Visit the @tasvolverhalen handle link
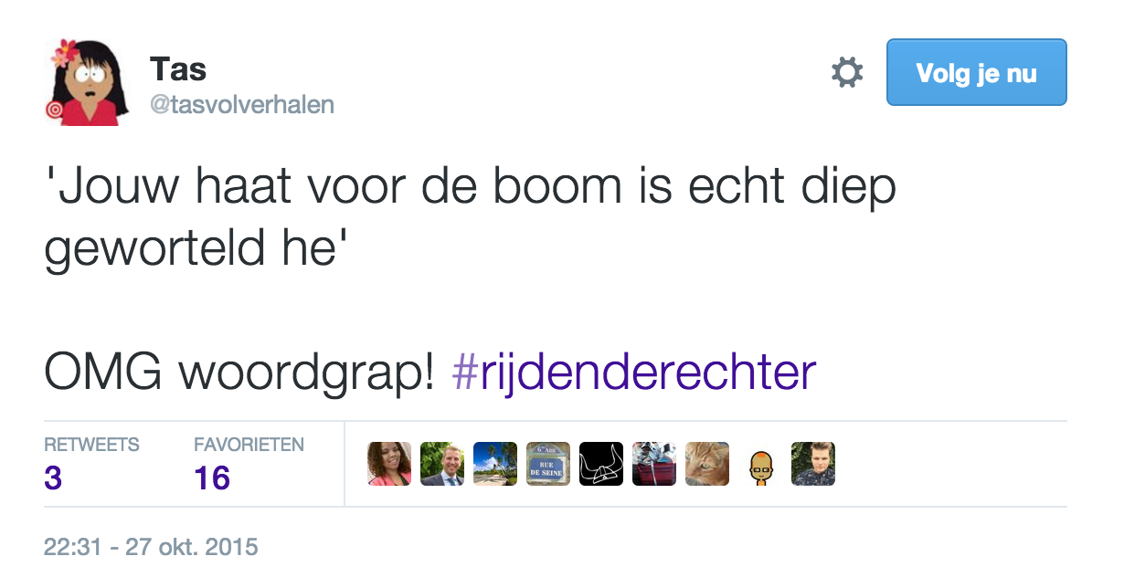Screen dimensions: 1124x588 242,105
